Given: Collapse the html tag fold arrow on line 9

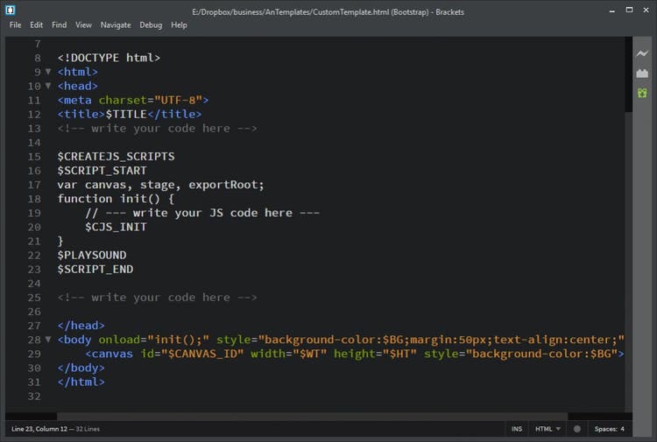Looking at the screenshot, I should click(48, 72).
